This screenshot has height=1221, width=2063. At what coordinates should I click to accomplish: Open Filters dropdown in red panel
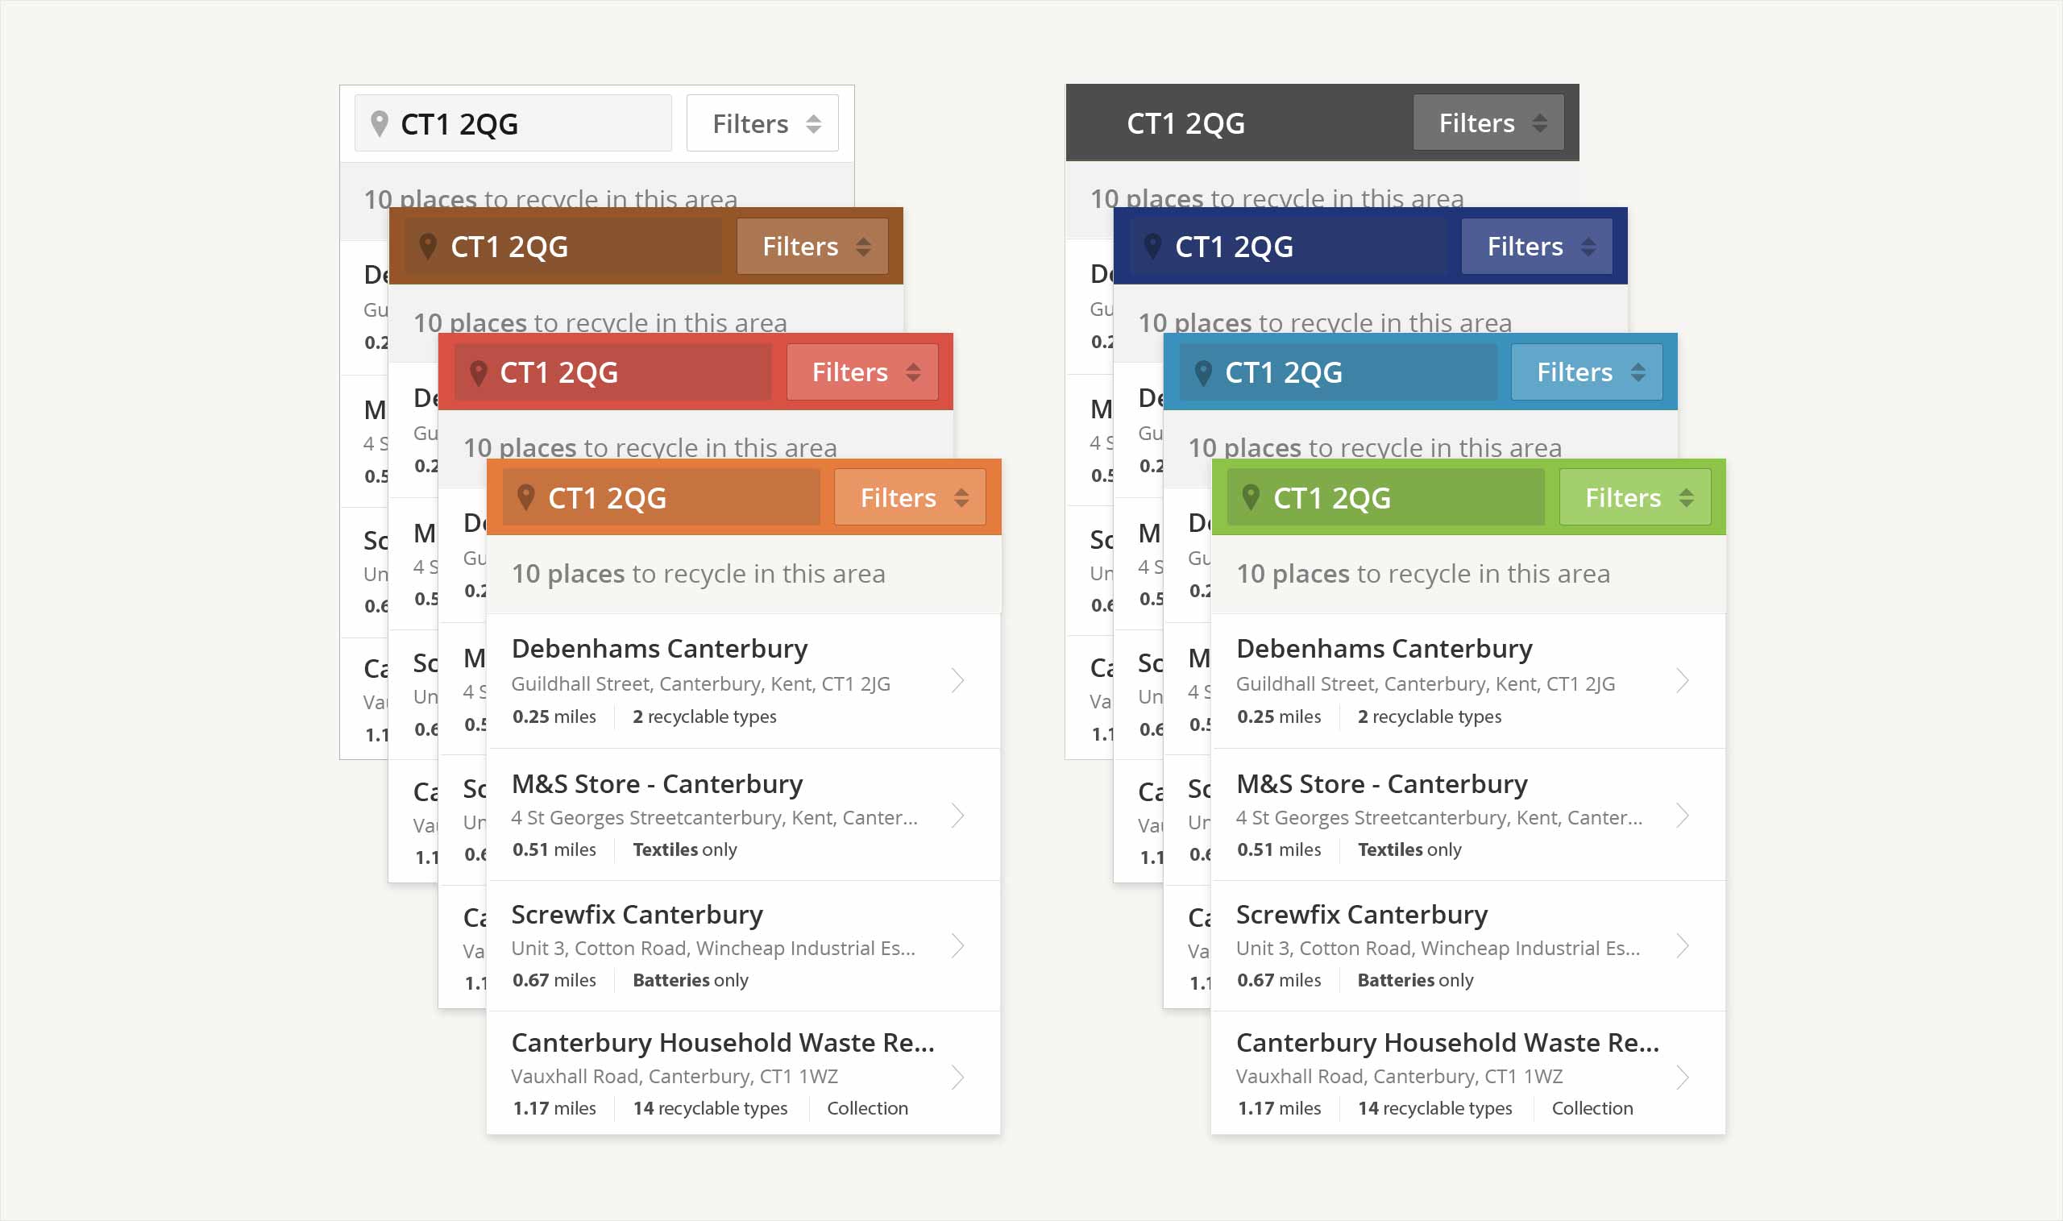(862, 372)
